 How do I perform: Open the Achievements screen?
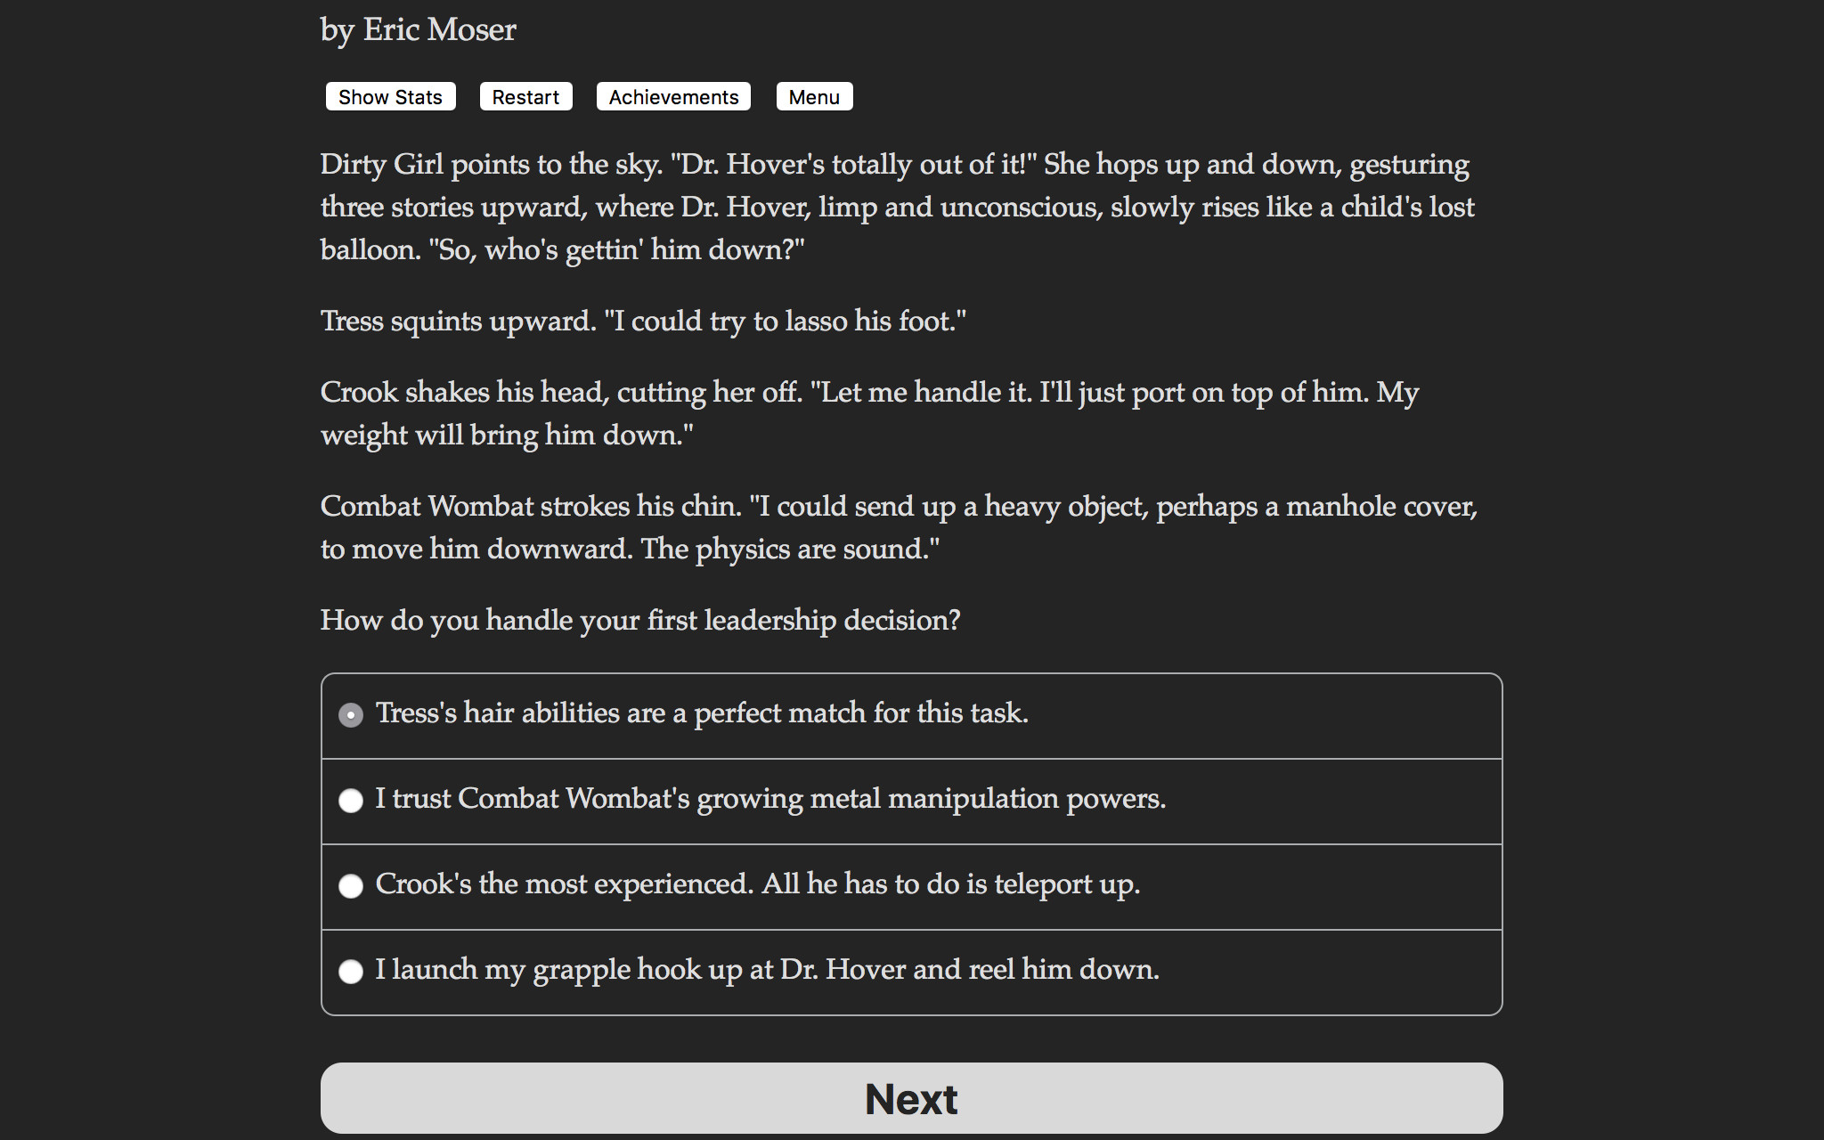(x=672, y=96)
